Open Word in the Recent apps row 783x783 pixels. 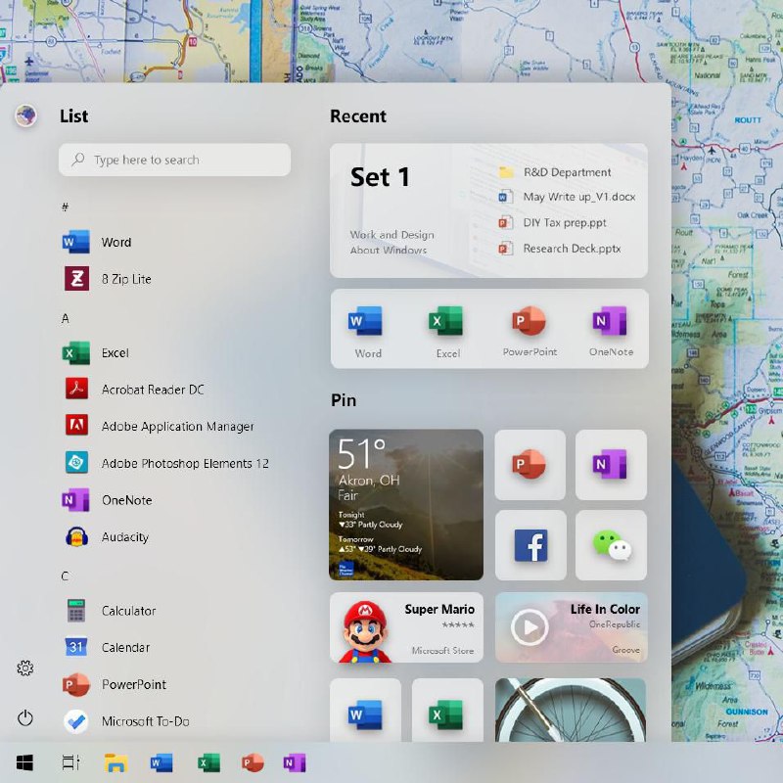coord(367,331)
